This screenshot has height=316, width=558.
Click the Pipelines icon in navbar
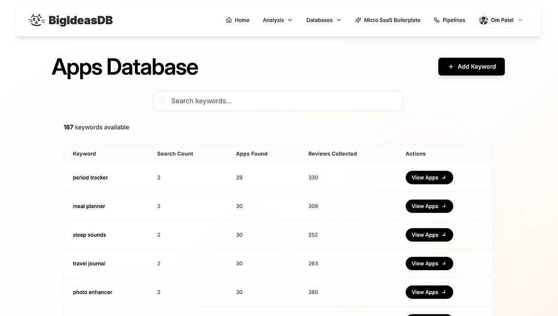coord(437,21)
